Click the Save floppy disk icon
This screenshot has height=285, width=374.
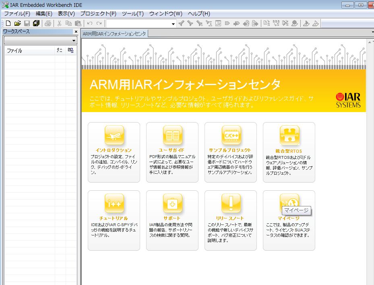[x=27, y=23]
